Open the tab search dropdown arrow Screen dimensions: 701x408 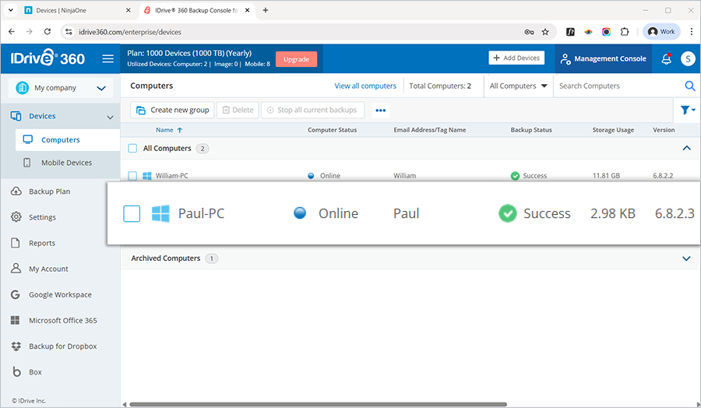(x=11, y=10)
